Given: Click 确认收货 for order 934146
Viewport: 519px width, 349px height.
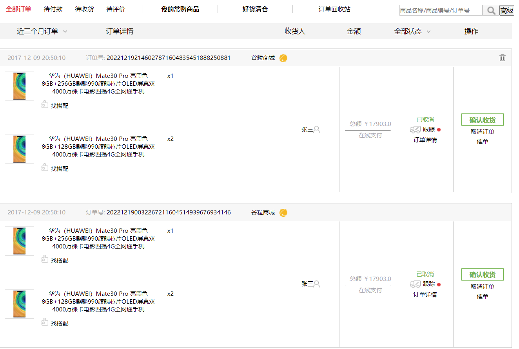Looking at the screenshot, I should coord(483,275).
